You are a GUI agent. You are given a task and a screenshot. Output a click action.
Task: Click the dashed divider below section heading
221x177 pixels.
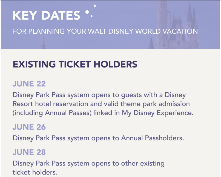tap(109, 73)
